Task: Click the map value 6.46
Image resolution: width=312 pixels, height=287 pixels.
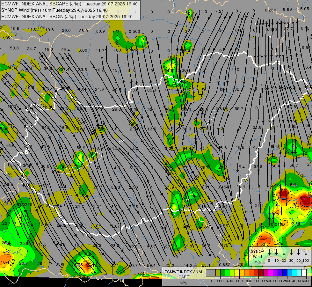Action: (60, 245)
